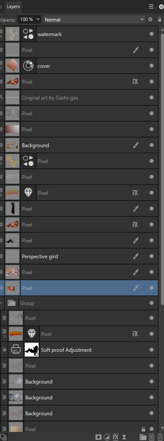
Task: Toggle visibility of Perspective gird layer
Action: click(x=152, y=256)
